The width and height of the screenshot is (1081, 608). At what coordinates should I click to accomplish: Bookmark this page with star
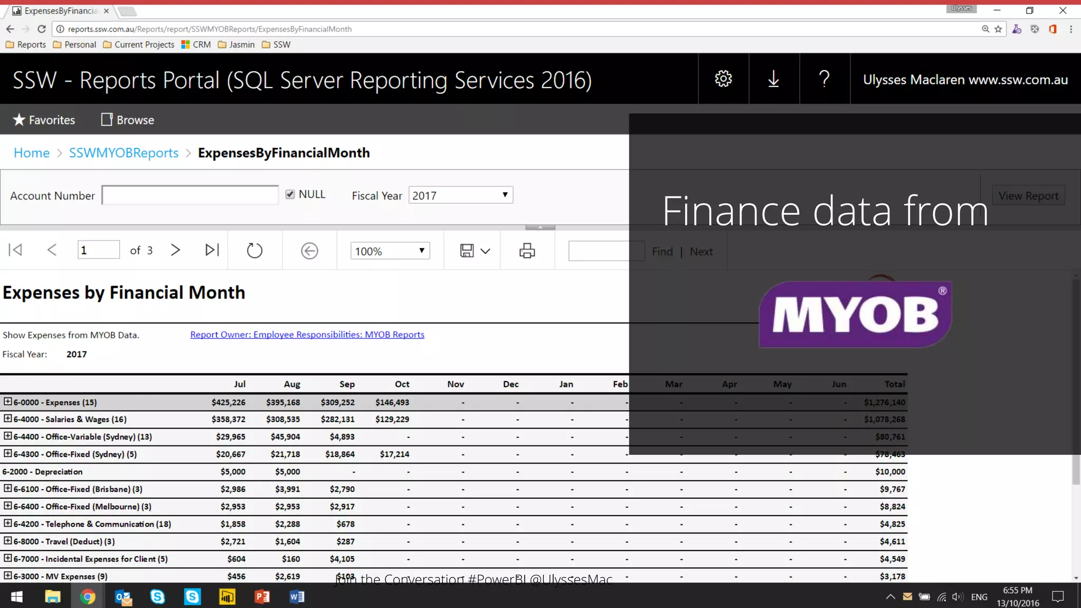click(998, 29)
